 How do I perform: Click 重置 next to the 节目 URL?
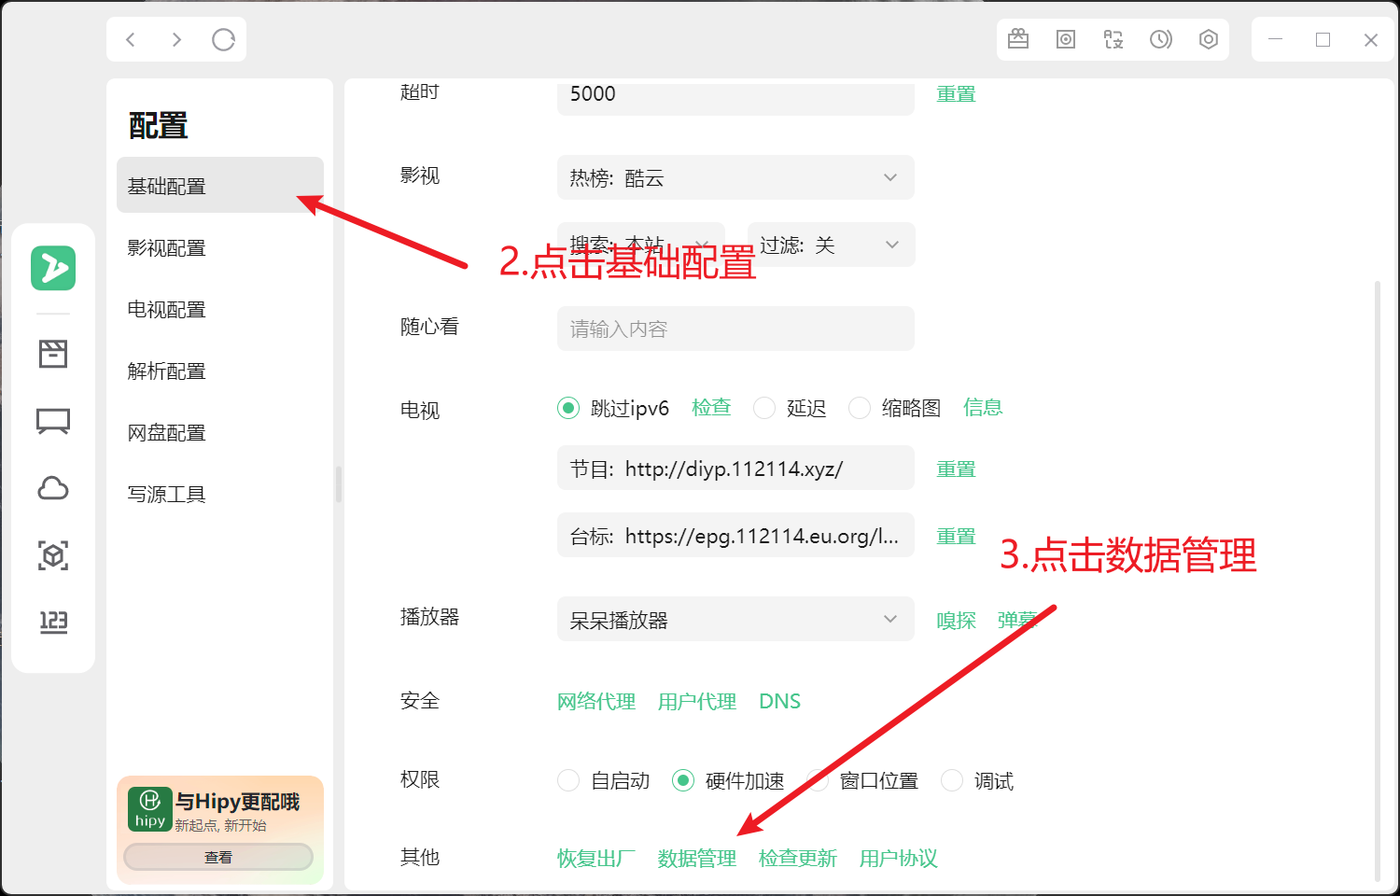(x=956, y=469)
